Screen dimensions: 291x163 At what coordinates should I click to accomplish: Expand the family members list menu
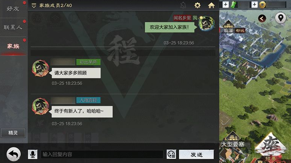(34, 5)
